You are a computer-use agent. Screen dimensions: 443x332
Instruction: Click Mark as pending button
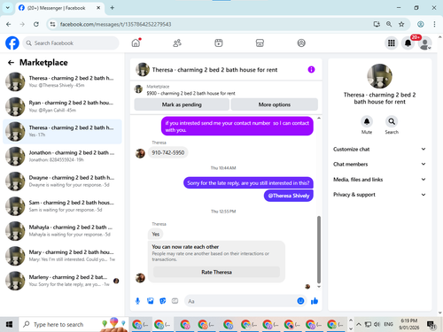182,104
